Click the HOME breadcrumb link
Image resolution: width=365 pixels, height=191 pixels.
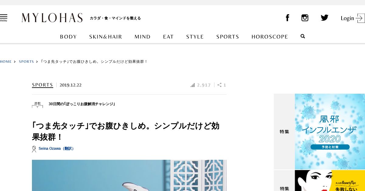click(x=6, y=62)
